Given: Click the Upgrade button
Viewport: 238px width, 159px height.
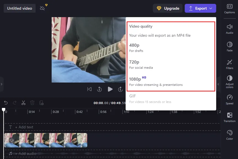Looking at the screenshot, I should point(168,8).
